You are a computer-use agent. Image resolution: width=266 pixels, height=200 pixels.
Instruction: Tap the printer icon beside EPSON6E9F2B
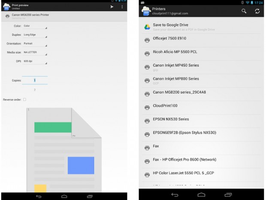point(147,134)
